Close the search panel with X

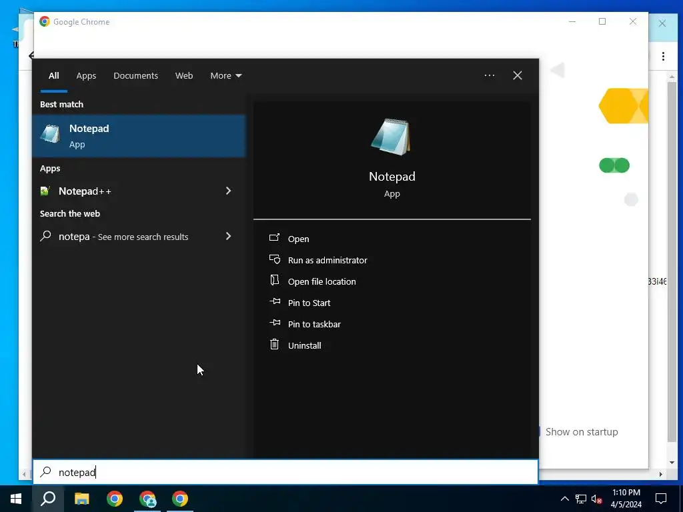point(518,75)
